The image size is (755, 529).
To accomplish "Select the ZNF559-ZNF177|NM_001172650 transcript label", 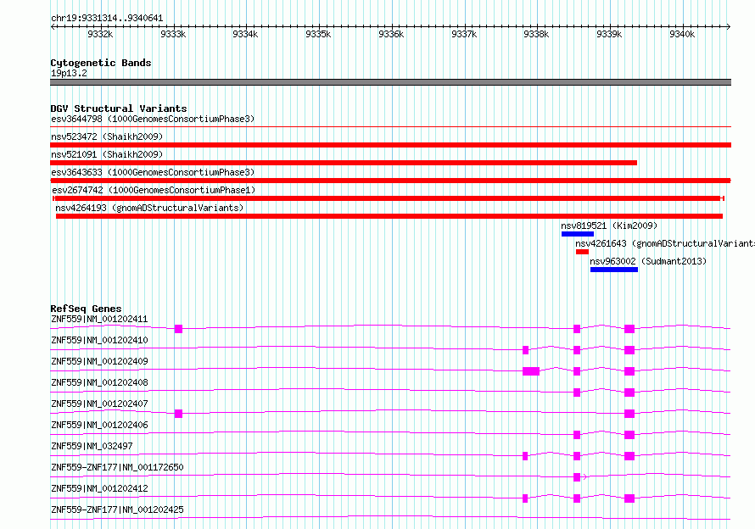I will pyautogui.click(x=117, y=467).
